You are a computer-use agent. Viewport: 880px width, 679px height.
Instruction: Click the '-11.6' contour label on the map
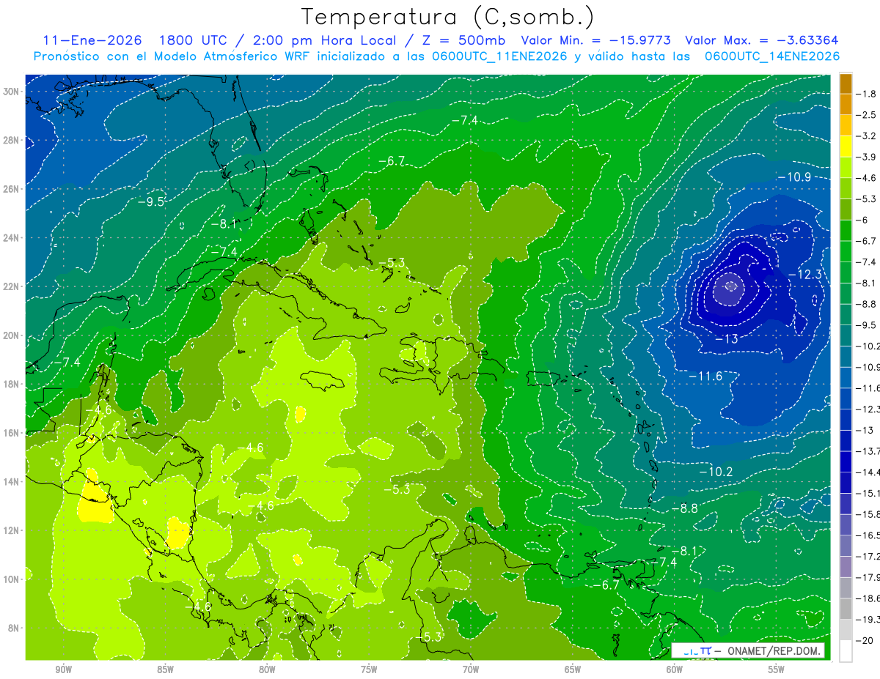(705, 376)
